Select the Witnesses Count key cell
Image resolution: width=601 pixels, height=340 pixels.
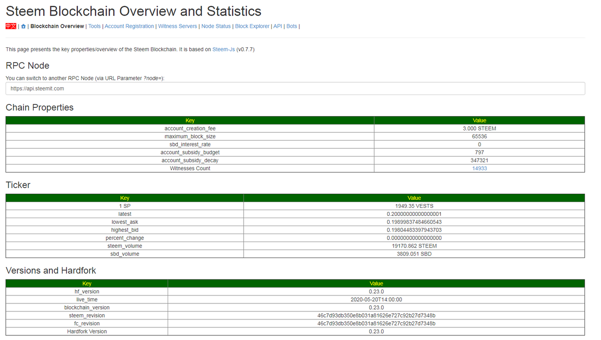coord(190,168)
